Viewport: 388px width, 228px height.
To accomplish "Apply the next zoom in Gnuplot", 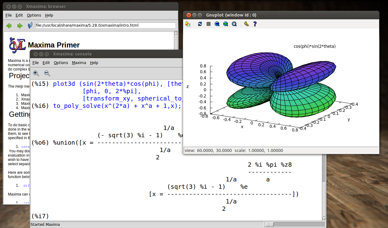I will [226, 24].
